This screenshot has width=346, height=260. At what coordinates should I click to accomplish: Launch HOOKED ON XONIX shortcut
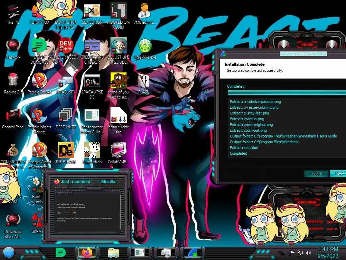119,17
